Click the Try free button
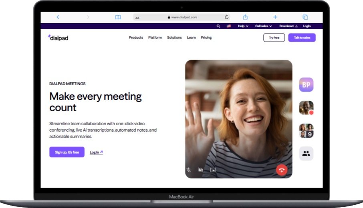This screenshot has width=363, height=208. (x=274, y=38)
